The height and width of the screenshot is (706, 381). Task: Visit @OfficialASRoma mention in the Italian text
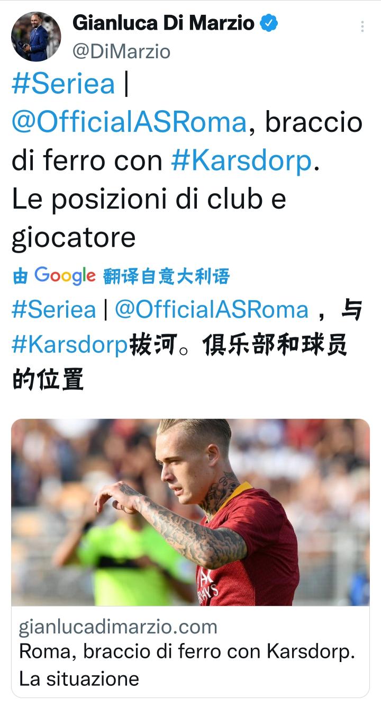pos(129,122)
